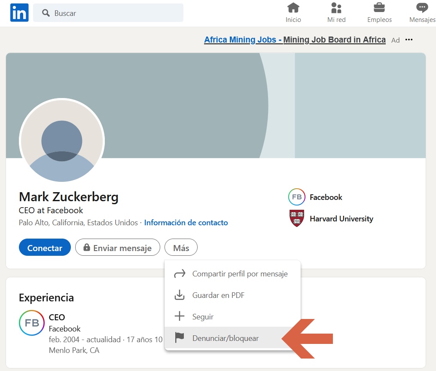This screenshot has height=371, width=436.
Task: Click the Experiencia section heading
Action: [46, 298]
